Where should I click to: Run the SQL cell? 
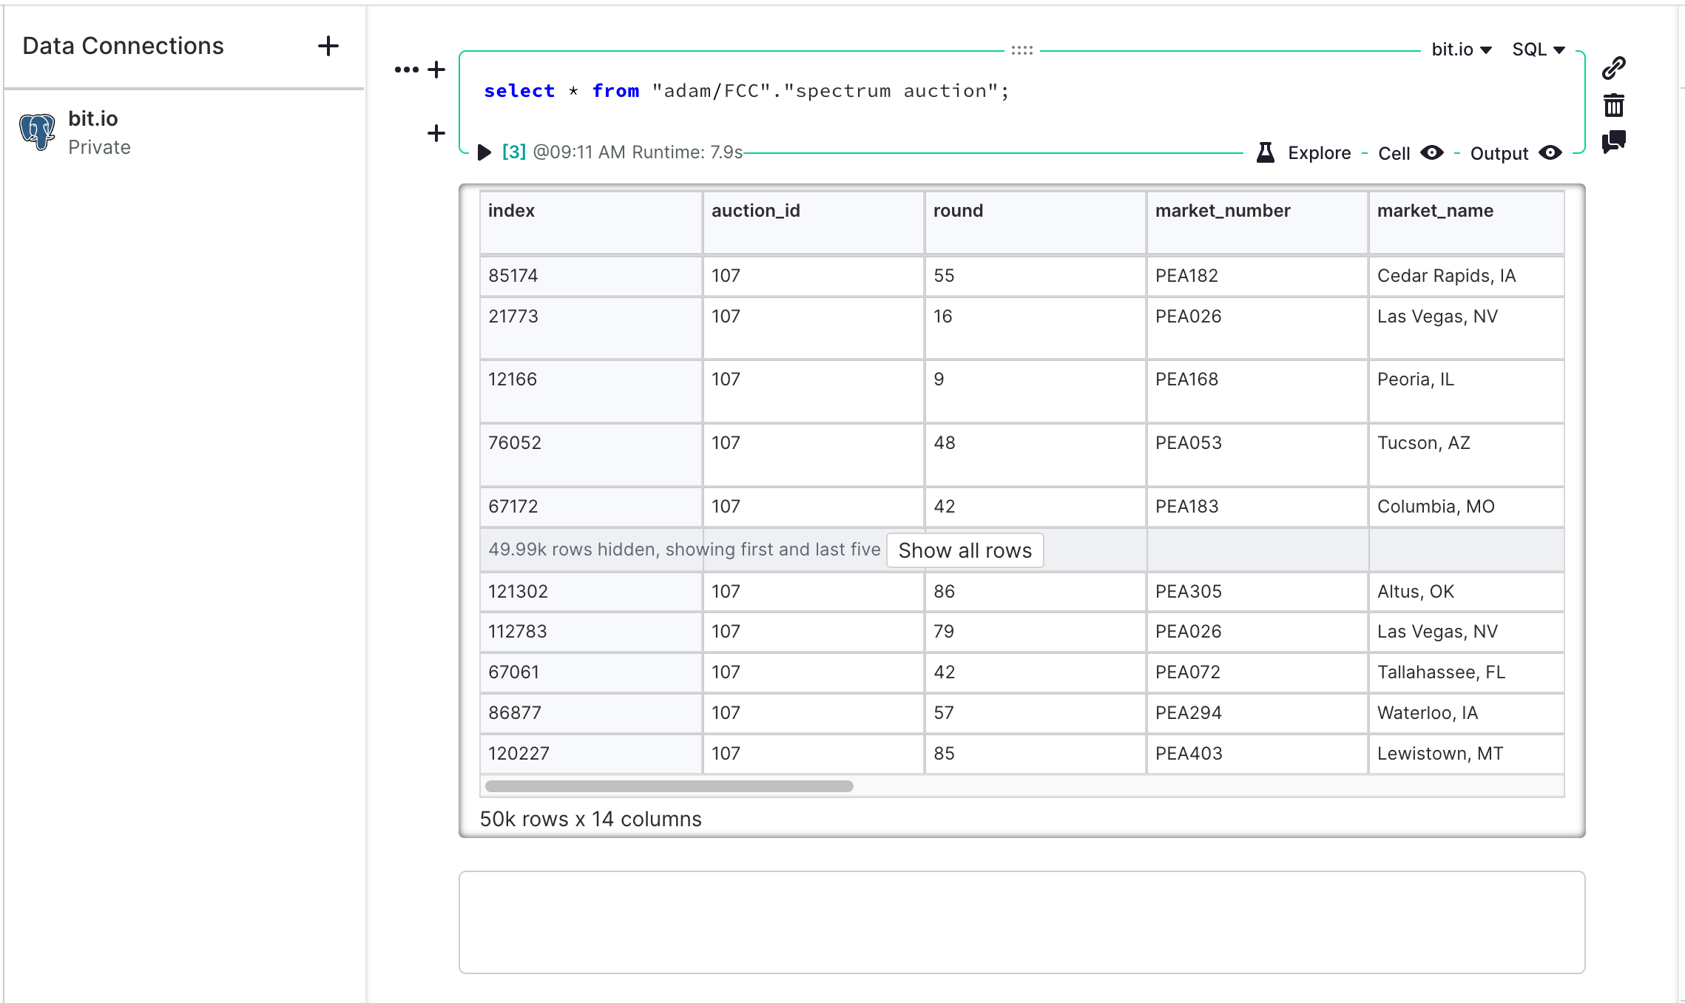click(484, 152)
